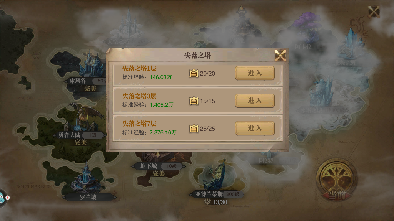This screenshot has width=394, height=221.
Task: Enter Lost Tower floor 1 (失落之塔1层)
Action: (255, 73)
